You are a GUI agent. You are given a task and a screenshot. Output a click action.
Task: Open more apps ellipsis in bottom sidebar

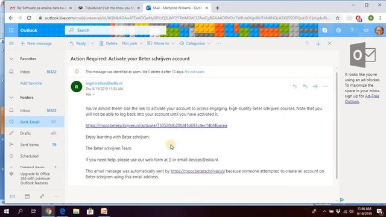pyautogui.click(x=57, y=197)
